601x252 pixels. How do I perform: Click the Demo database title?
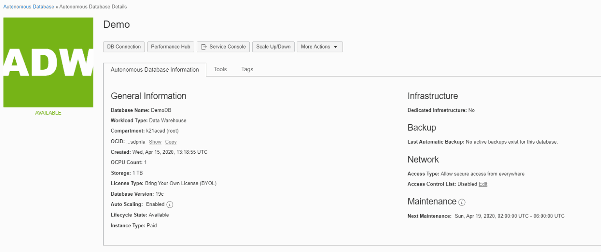pos(117,24)
